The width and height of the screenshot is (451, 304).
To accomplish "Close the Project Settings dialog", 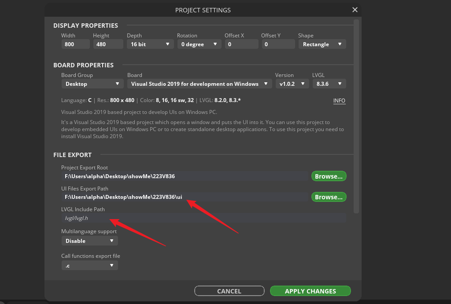I will coord(355,10).
